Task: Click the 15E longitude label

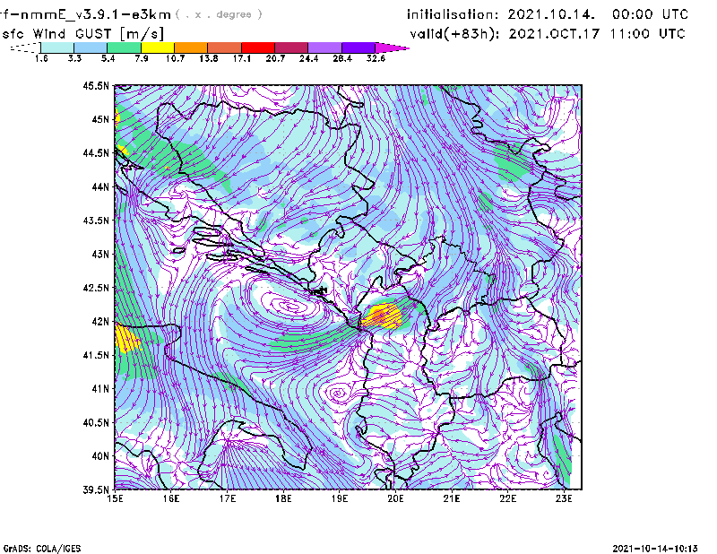Action: pos(115,498)
